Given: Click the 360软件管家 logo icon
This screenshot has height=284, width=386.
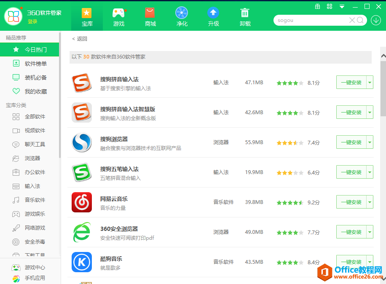Looking at the screenshot, I should point(13,16).
